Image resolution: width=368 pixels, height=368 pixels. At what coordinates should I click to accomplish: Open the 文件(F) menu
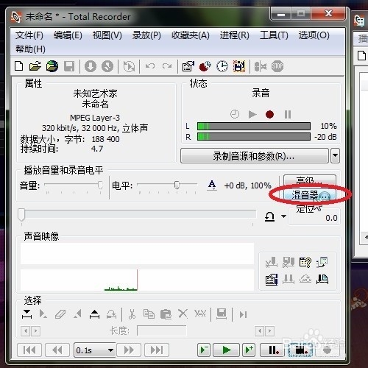(29, 35)
